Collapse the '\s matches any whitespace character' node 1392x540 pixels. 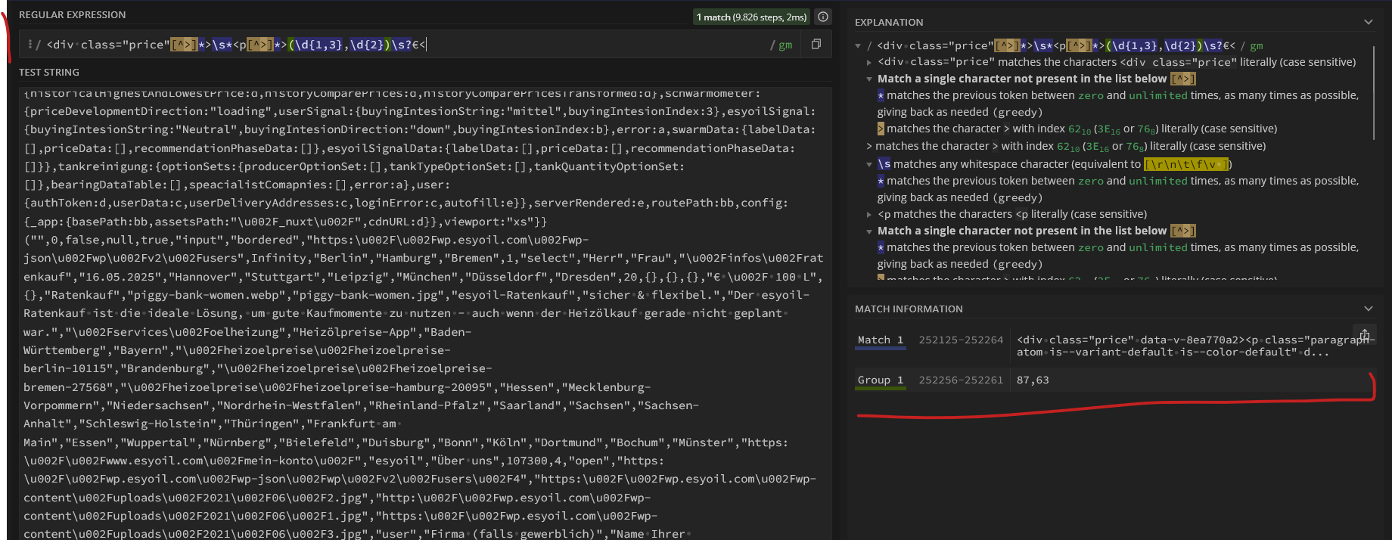coord(869,164)
